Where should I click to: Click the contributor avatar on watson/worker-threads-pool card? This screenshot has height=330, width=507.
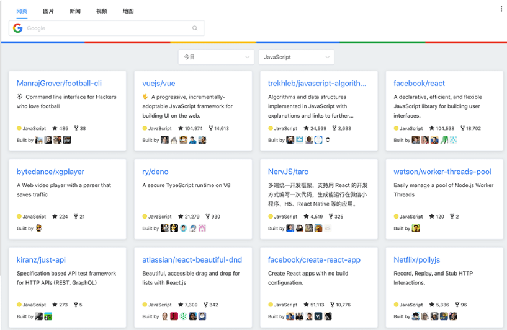coord(416,228)
